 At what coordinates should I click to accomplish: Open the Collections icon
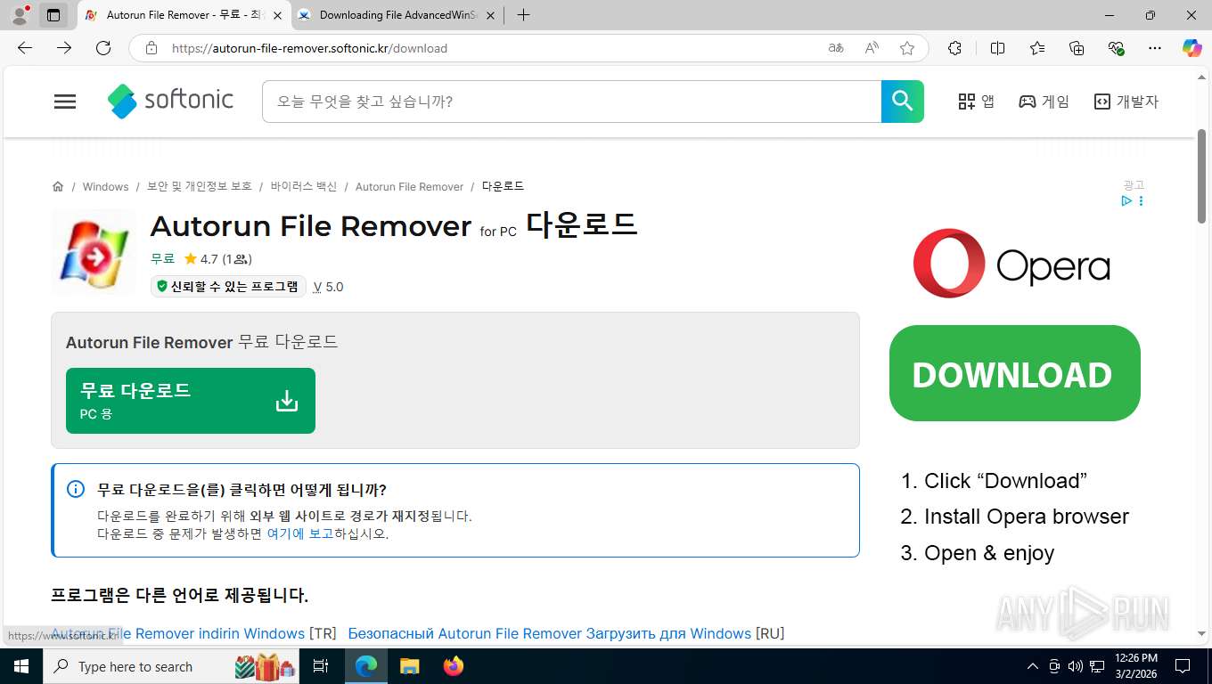pyautogui.click(x=1077, y=48)
